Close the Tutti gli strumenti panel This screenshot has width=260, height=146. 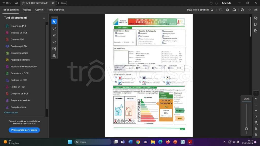pyautogui.click(x=44, y=18)
